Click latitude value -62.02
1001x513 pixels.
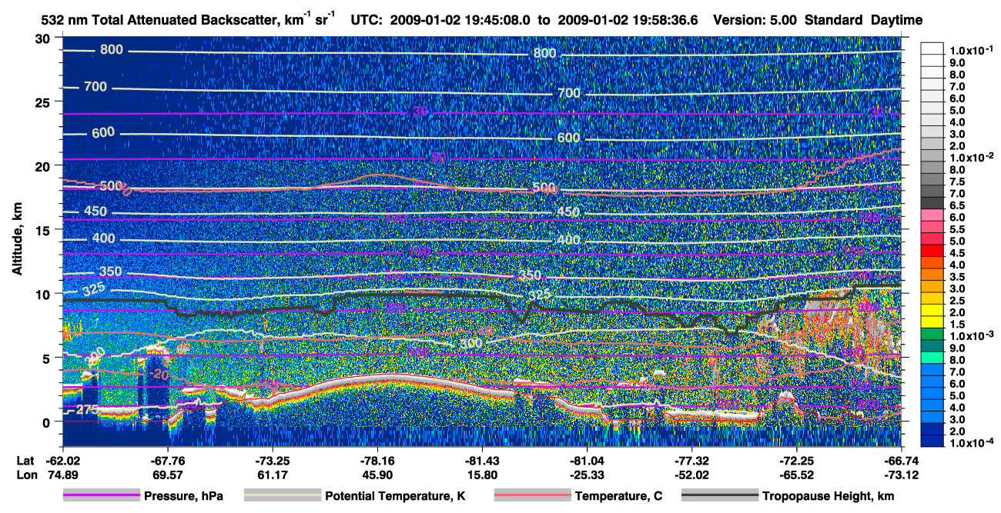[x=62, y=460]
